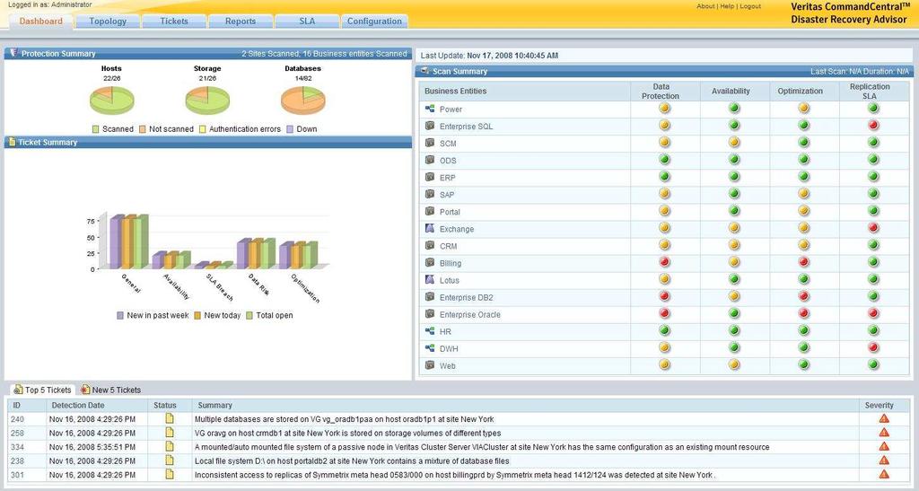Click ticket 240's status note icon

tap(170, 418)
